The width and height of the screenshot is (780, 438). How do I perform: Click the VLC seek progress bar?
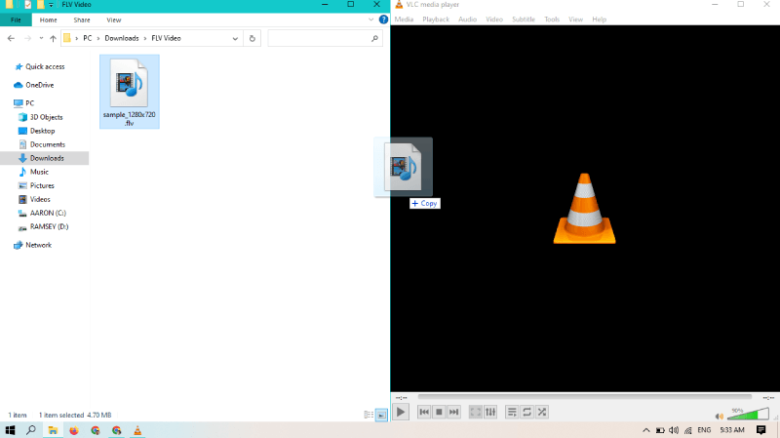pyautogui.click(x=584, y=397)
